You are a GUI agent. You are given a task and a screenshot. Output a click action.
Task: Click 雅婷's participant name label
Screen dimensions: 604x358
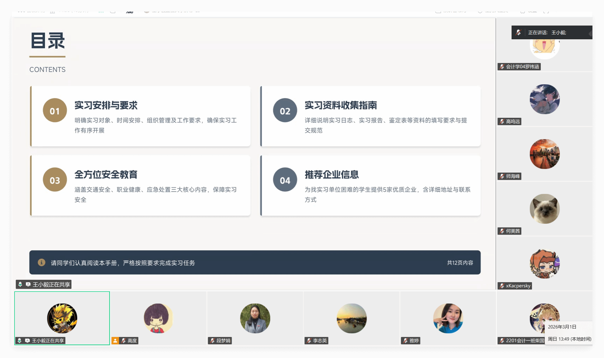tap(414, 341)
